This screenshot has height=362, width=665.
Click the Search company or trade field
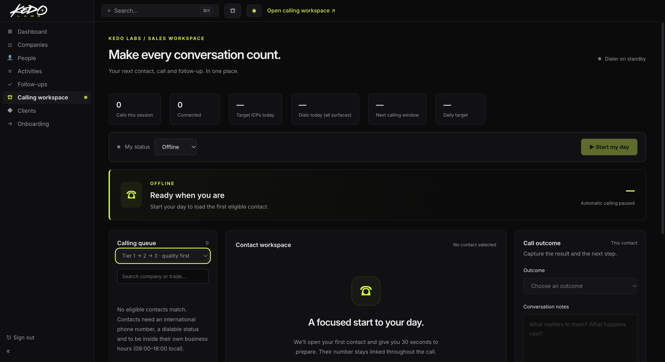(x=163, y=277)
